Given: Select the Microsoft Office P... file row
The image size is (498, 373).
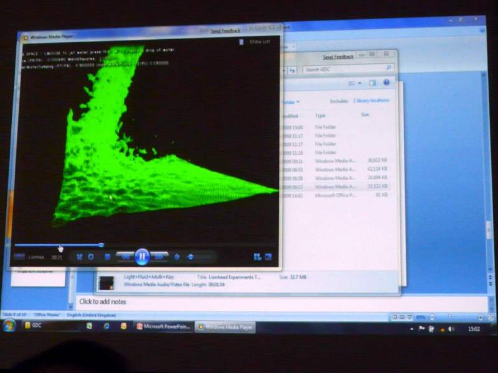Looking at the screenshot, I should (x=335, y=195).
